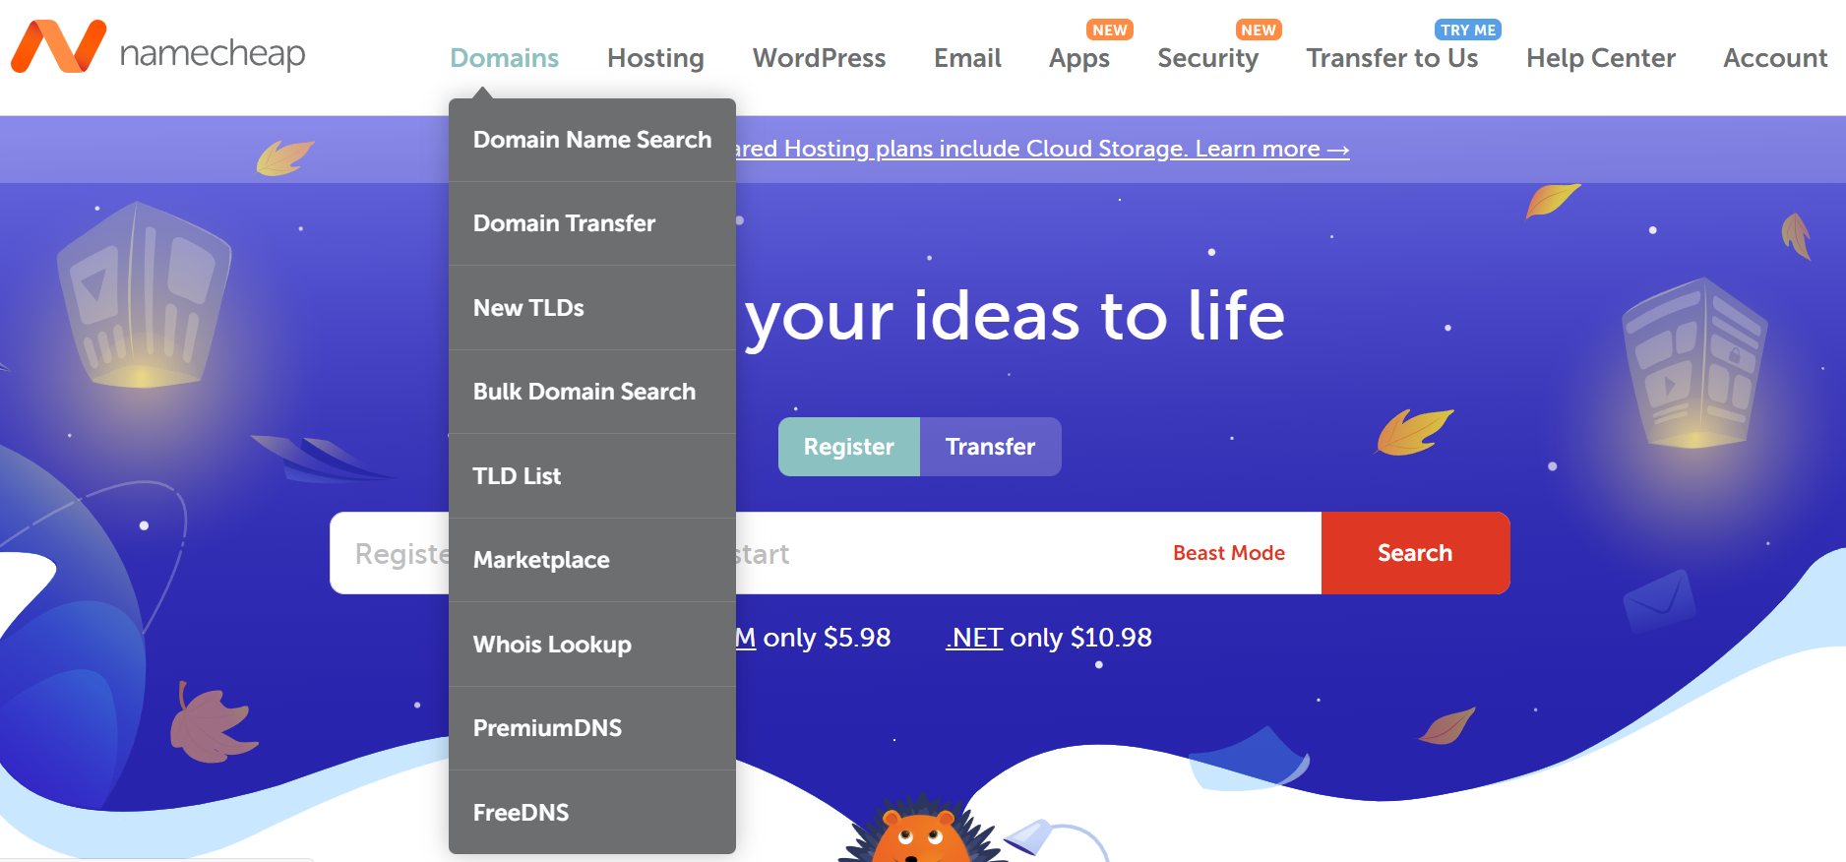
Task: Choose New TLDs in Domains dropdown
Action: tap(592, 308)
